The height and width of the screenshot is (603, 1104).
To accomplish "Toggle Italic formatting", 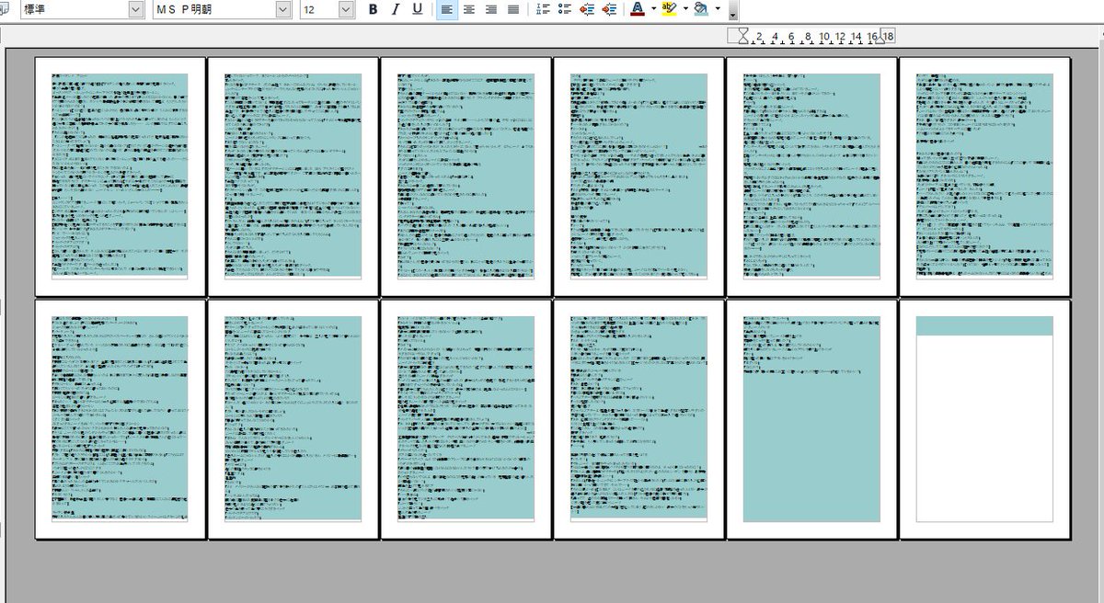I will pyautogui.click(x=396, y=9).
